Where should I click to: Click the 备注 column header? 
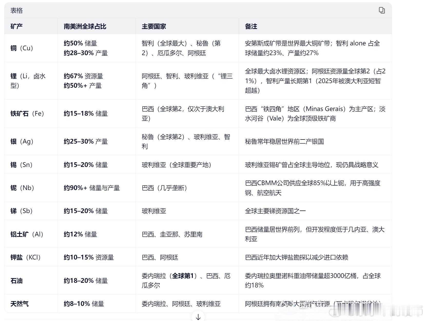coord(251,26)
